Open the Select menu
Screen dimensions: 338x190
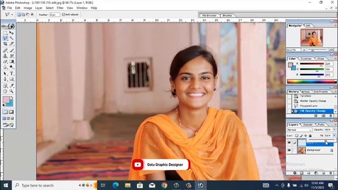coord(49,8)
